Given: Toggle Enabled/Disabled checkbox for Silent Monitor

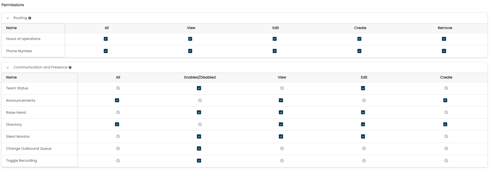Looking at the screenshot, I should (199, 136).
